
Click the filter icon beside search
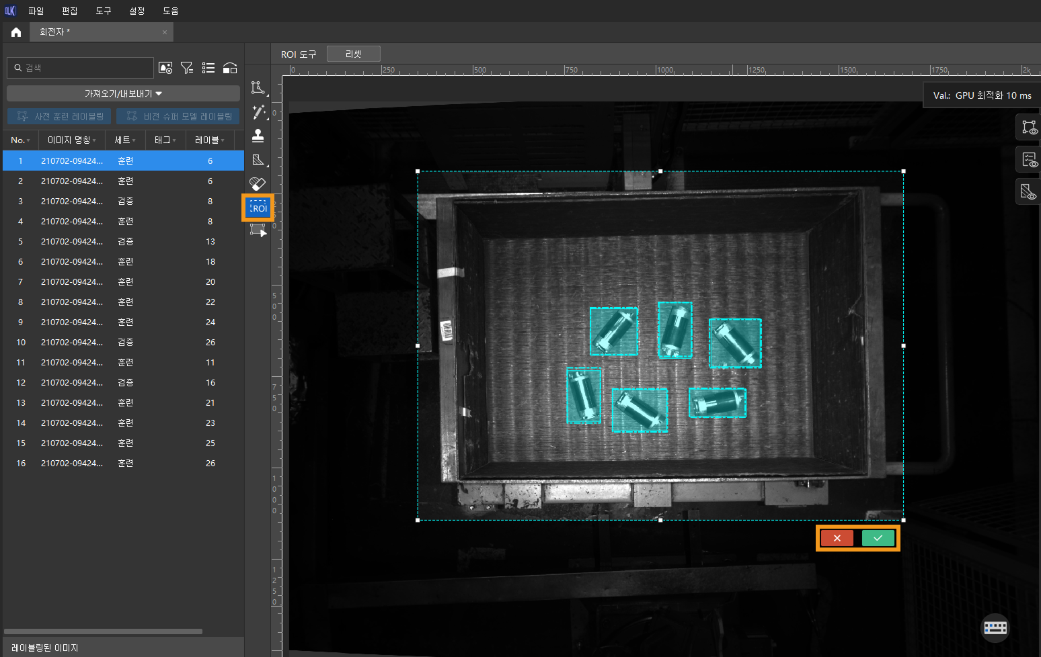click(x=187, y=68)
